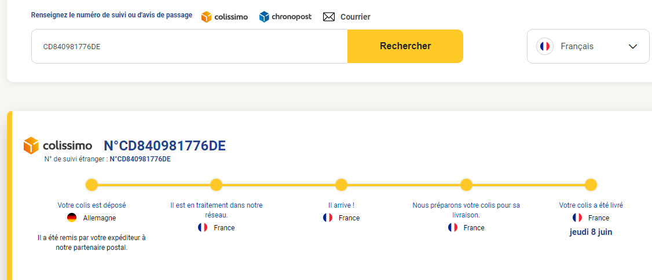Click the German flag under deposited step
Viewport: 652px width, 280px height.
(72, 218)
